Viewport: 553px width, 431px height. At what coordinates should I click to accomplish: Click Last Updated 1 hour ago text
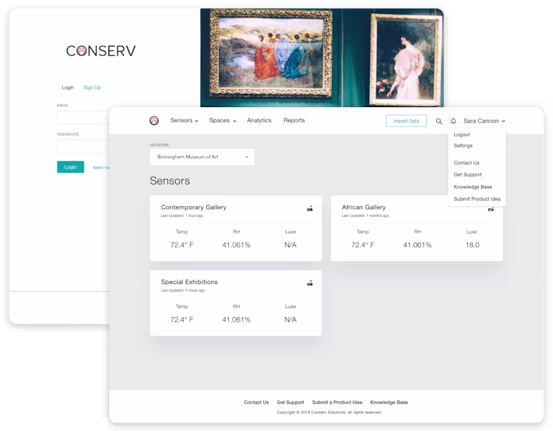[x=182, y=215]
